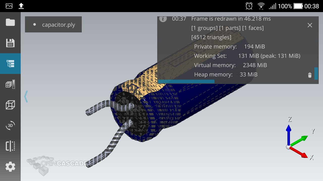This screenshot has height=181, width=323.
Task: Tap the info icon in message log
Action: click(163, 19)
